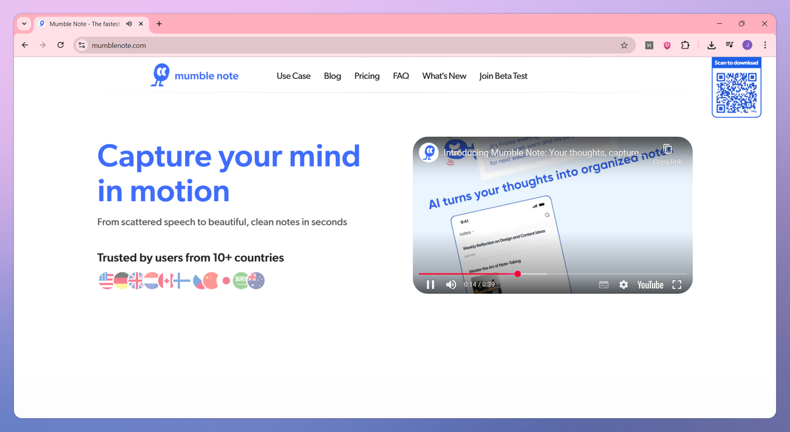Click 'Trusted by users from 10+ countries' text
790x432 pixels.
(191, 258)
